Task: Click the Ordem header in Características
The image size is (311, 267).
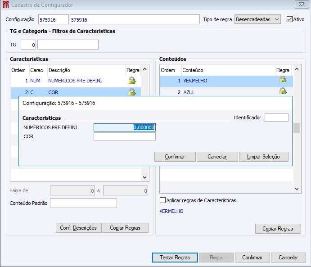Action: coord(18,70)
